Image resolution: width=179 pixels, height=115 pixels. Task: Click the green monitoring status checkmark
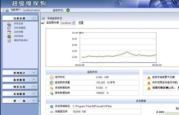point(68,10)
